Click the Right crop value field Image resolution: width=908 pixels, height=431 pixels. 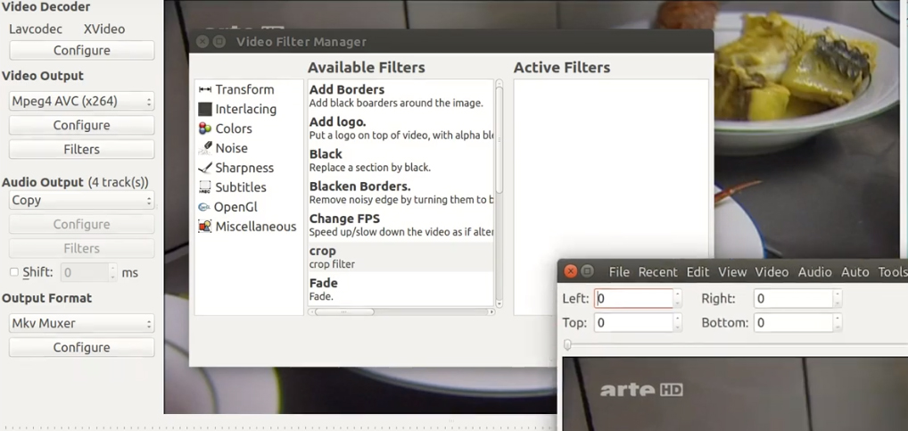pos(793,298)
